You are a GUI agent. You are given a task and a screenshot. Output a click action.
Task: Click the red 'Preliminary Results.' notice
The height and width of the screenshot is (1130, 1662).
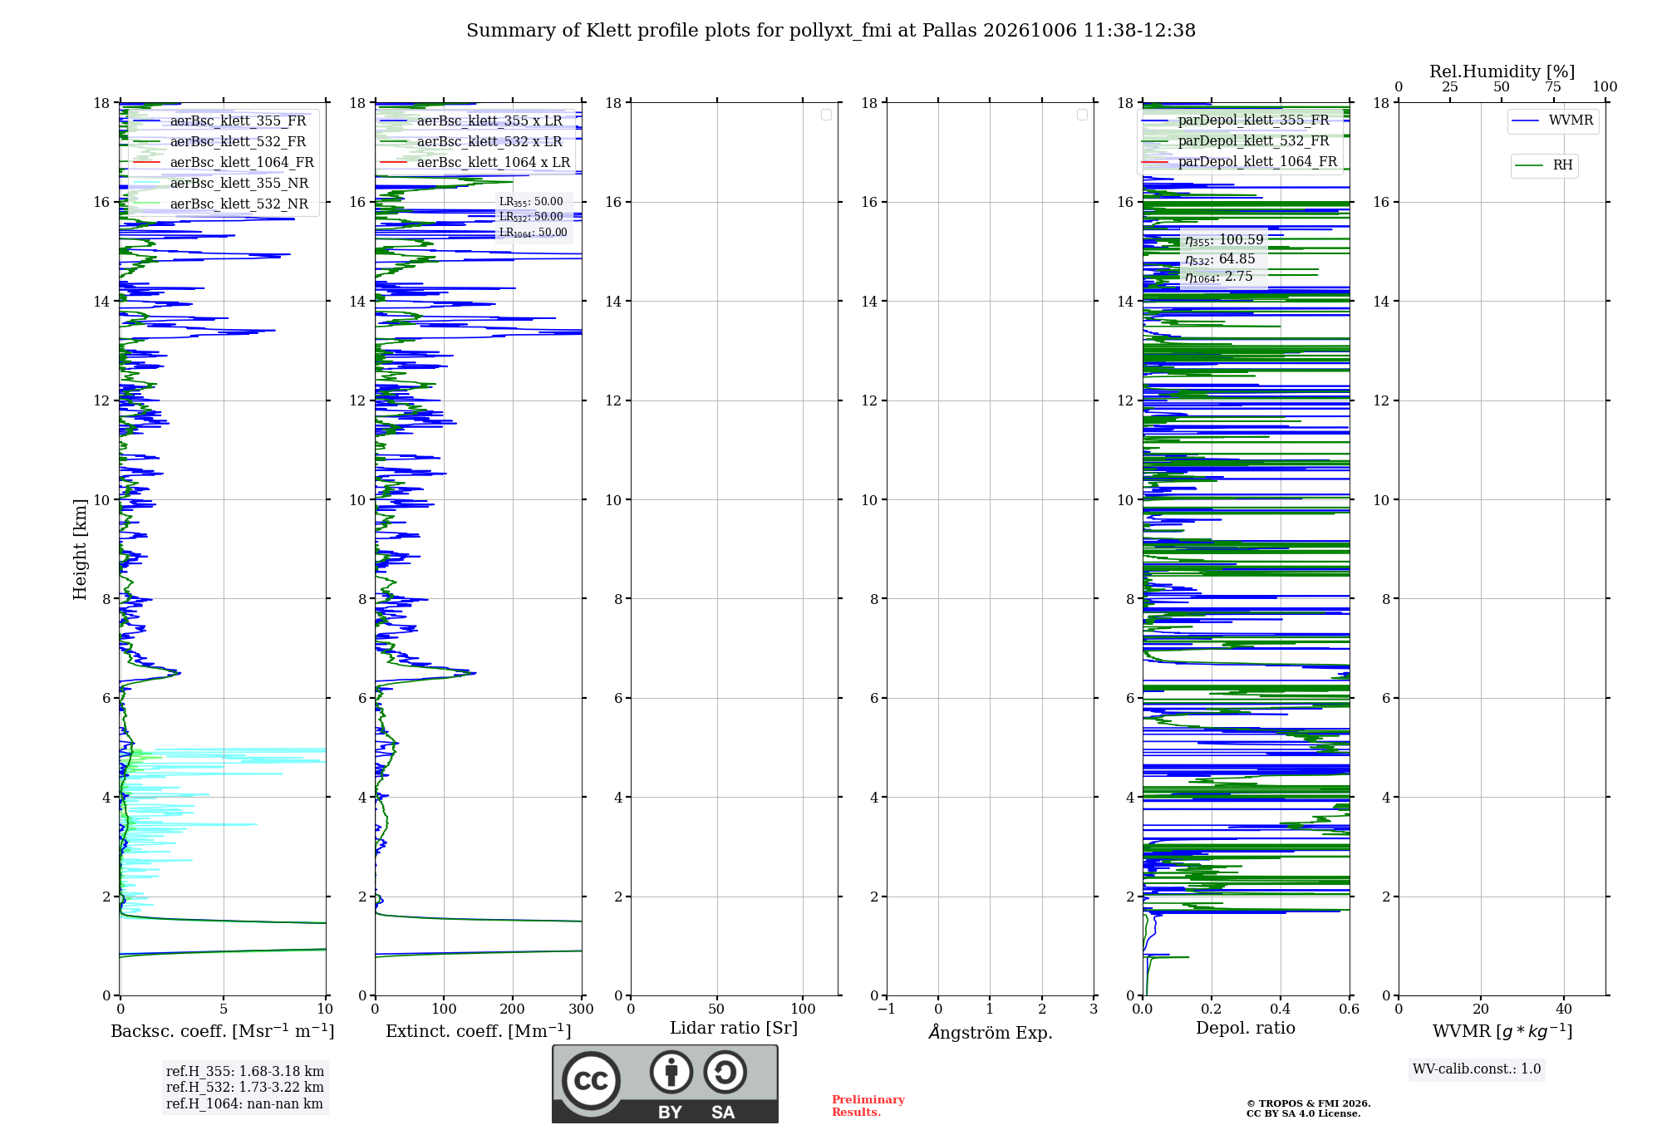tap(868, 1106)
